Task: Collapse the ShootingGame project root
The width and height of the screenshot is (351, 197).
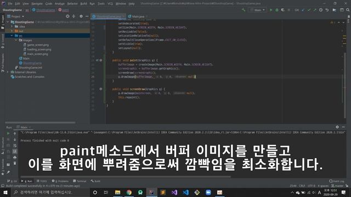Action: (x=8, y=22)
